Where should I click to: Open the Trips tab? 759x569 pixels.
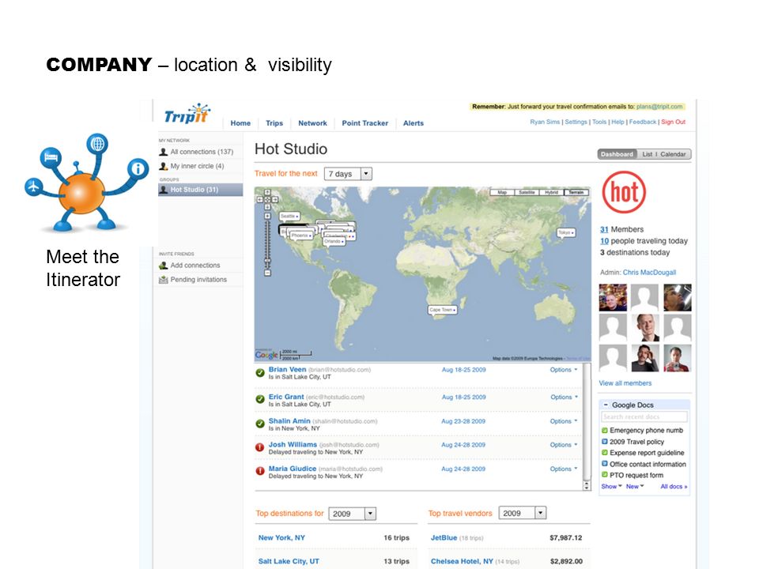[274, 123]
